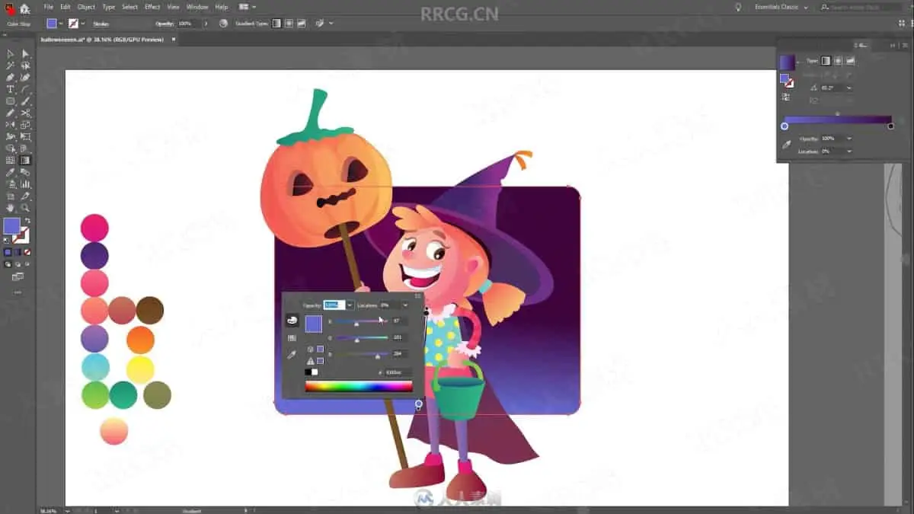
Task: Click the left blue gradient stop
Action: tap(785, 126)
